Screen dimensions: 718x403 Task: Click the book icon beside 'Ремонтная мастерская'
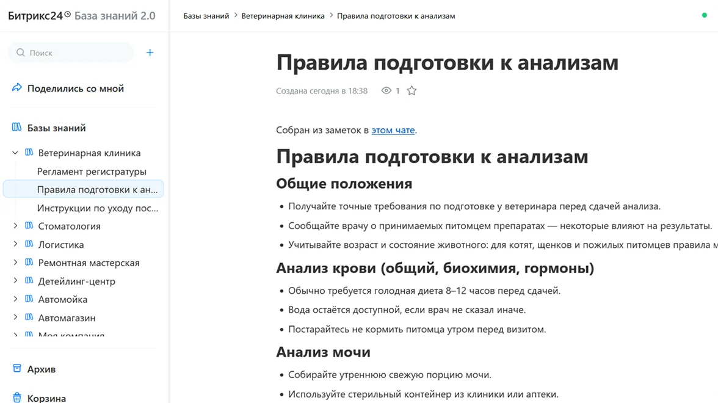coord(29,262)
